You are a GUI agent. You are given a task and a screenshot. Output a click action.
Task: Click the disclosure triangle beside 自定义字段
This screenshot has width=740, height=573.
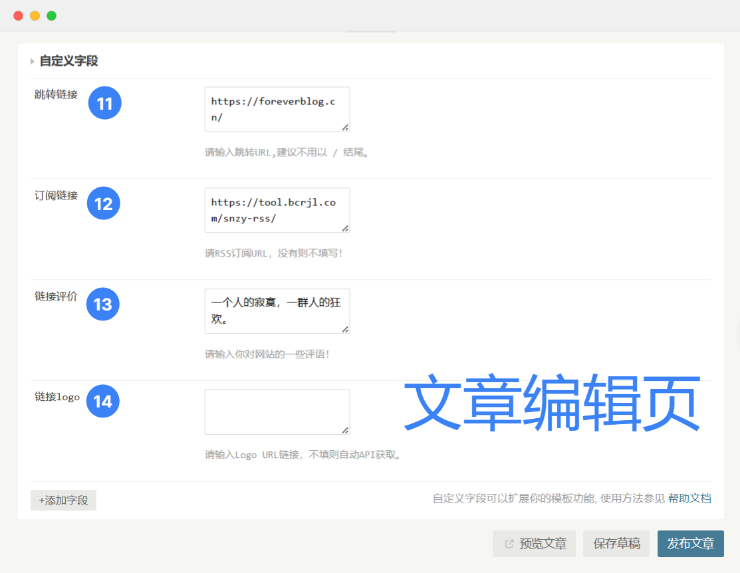pyautogui.click(x=32, y=60)
